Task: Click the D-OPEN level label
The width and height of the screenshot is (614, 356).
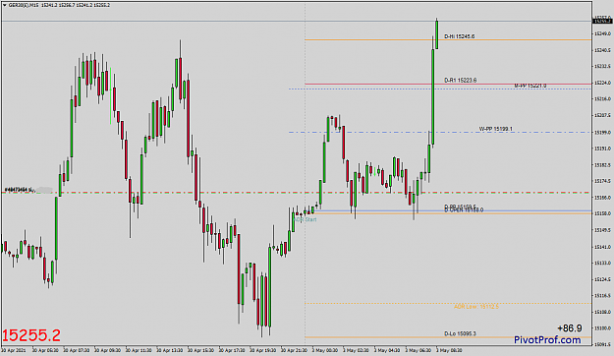Action: pos(464,210)
